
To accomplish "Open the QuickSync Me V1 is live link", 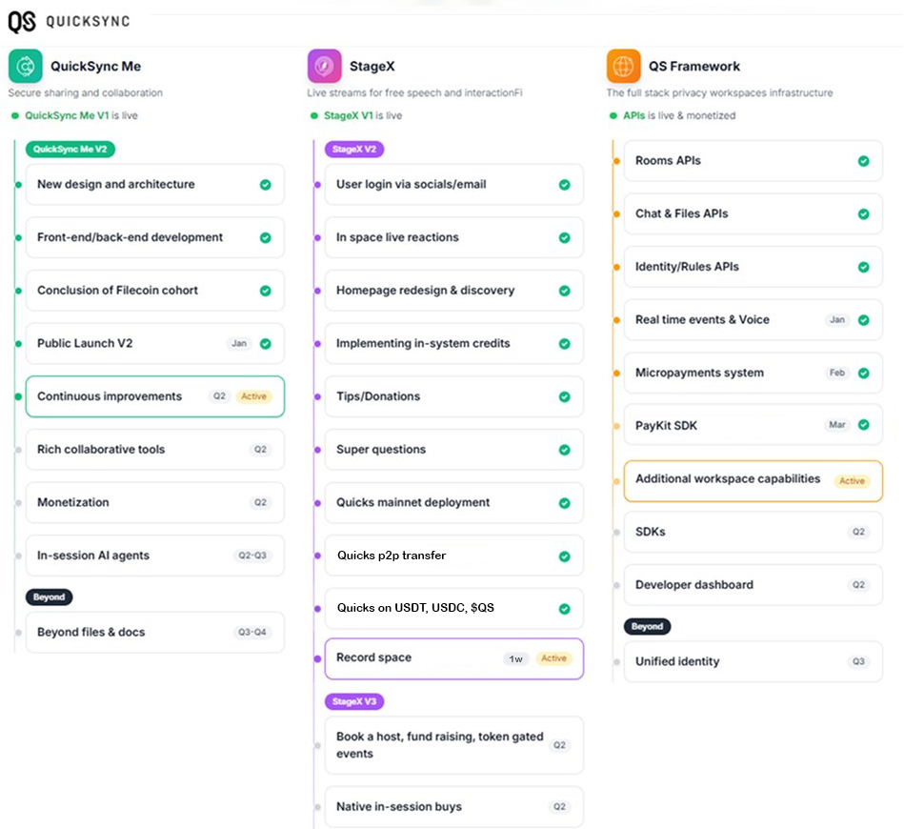I will [x=81, y=115].
